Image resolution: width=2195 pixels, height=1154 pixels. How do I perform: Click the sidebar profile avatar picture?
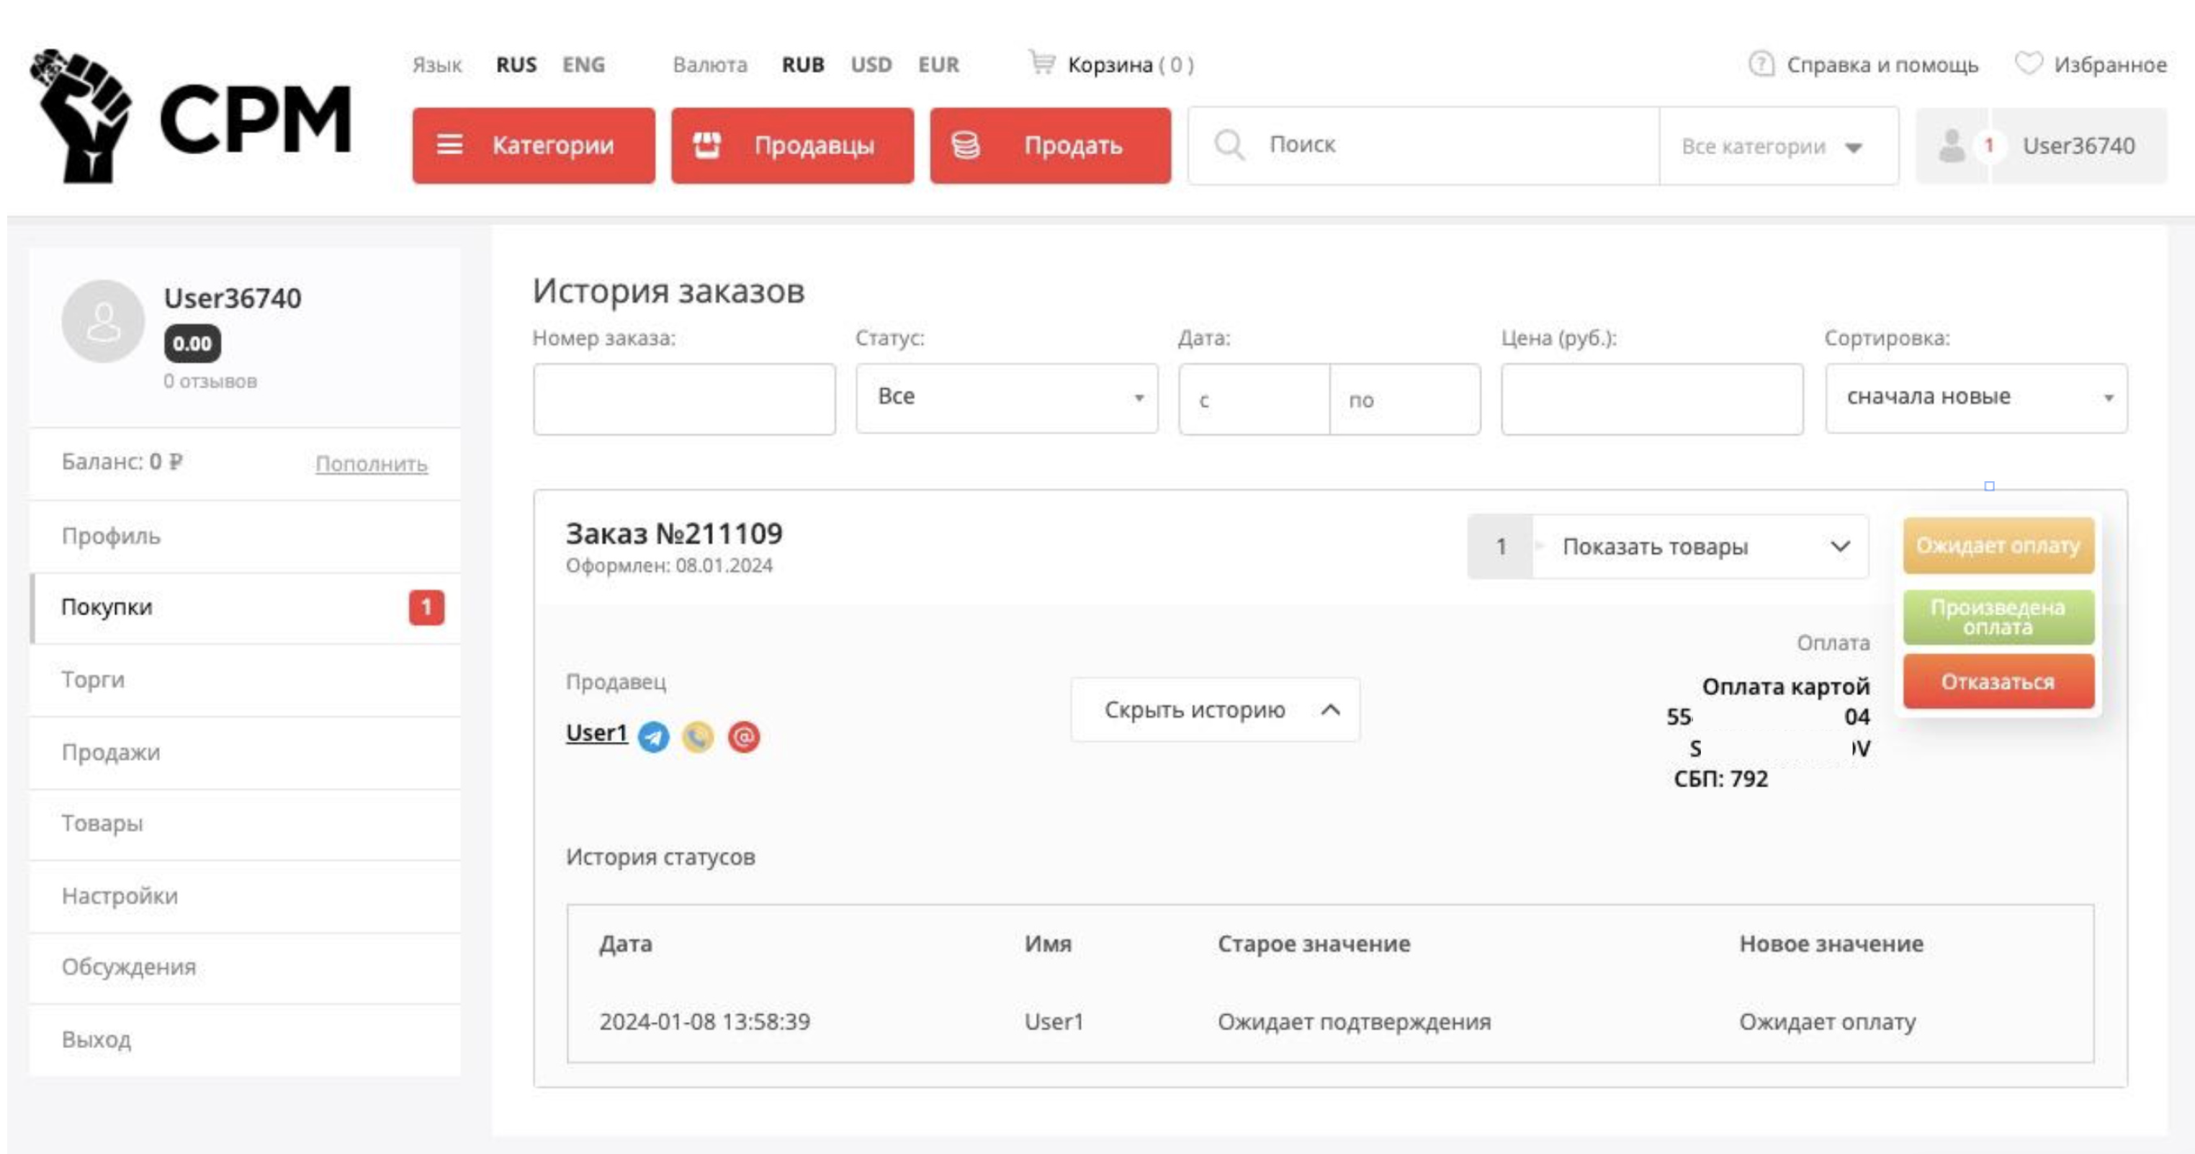pos(103,321)
